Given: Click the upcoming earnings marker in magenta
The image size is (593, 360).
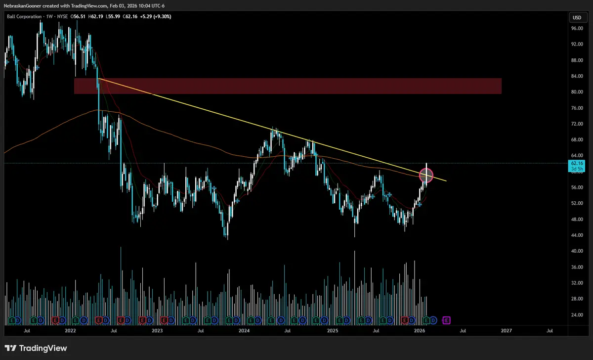Looking at the screenshot, I should point(446,320).
